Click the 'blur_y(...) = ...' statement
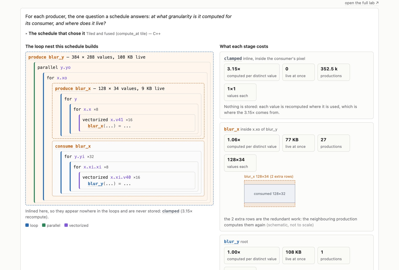The height and width of the screenshot is (270, 399). click(109, 184)
